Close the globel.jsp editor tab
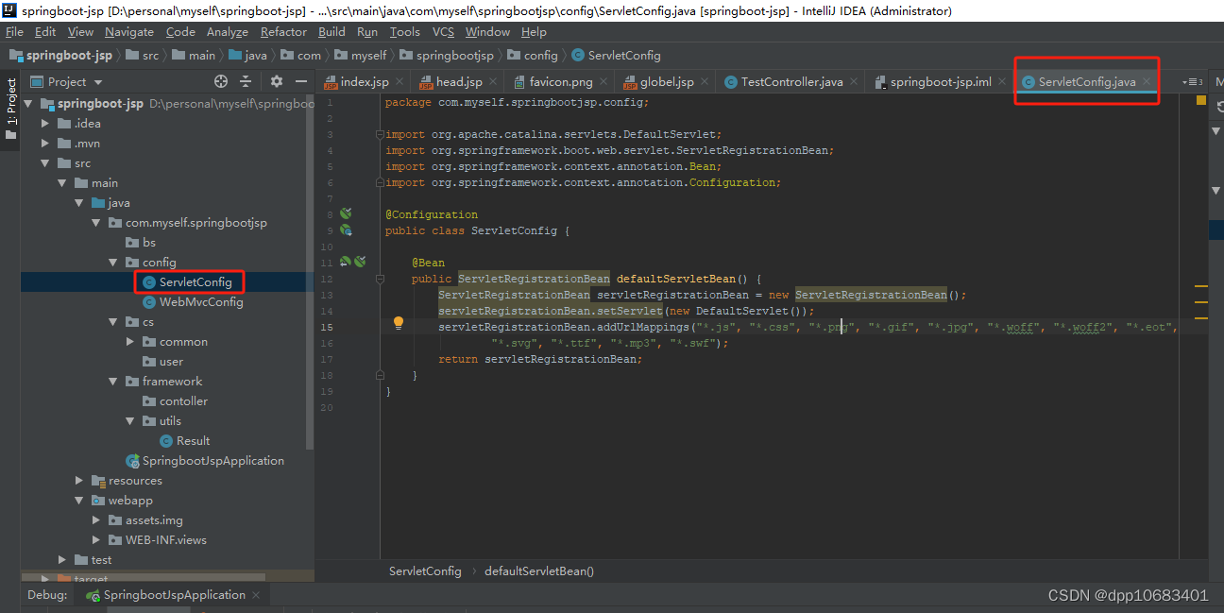Screen dimensions: 1224x613 point(705,82)
